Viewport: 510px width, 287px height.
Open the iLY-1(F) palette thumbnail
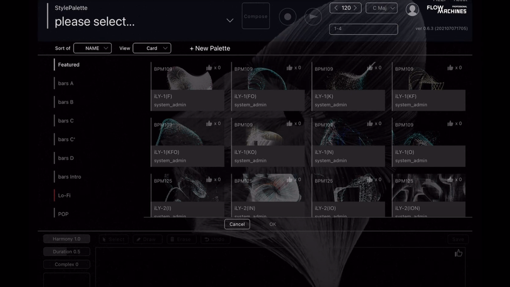187,76
